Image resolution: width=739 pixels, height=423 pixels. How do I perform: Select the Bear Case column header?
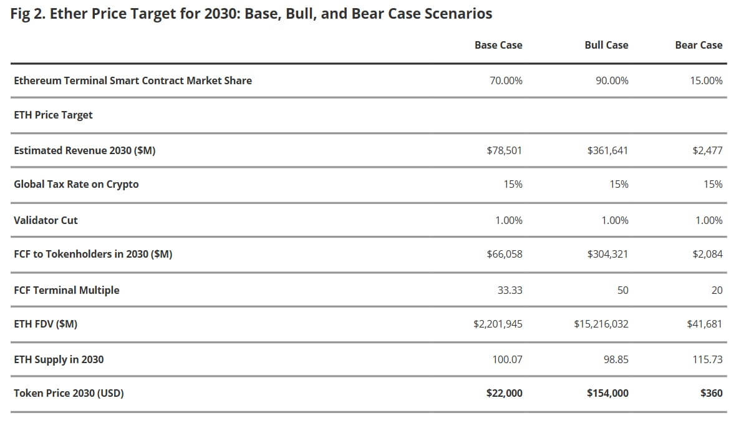[698, 45]
